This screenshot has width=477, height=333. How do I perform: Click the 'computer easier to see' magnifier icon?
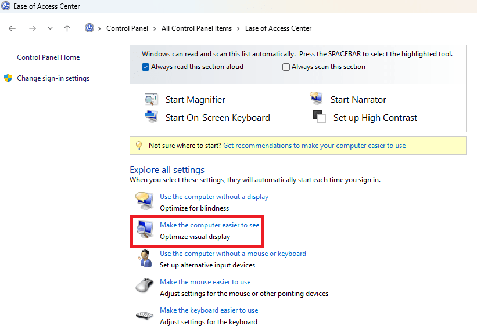pyautogui.click(x=145, y=230)
